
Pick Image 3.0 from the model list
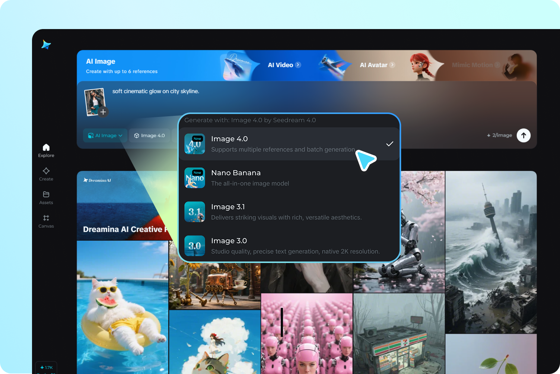[289, 246]
